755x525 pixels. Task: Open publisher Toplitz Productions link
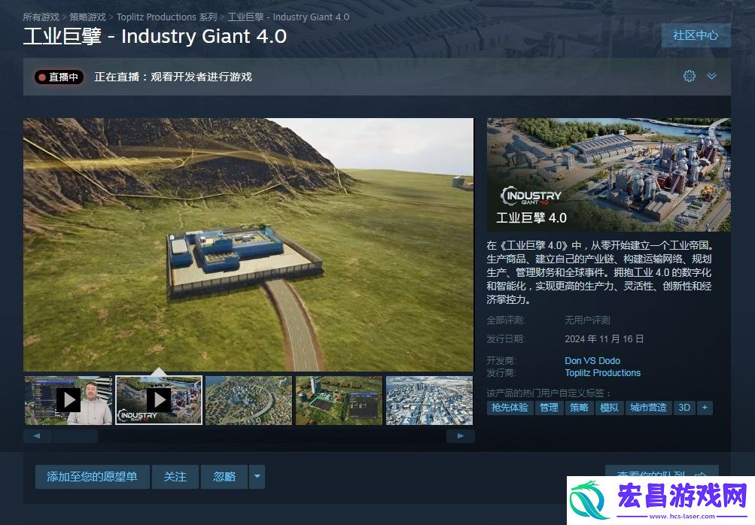coord(603,373)
